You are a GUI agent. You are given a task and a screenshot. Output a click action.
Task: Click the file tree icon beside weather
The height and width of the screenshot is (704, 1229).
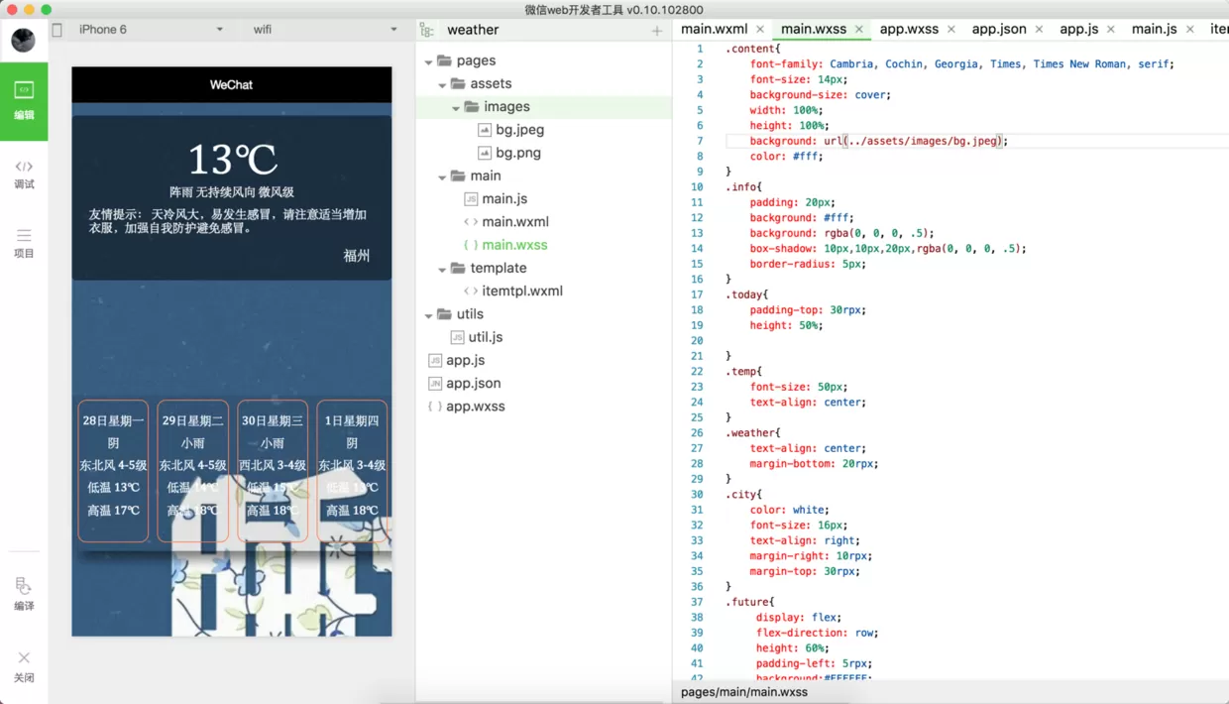point(426,31)
